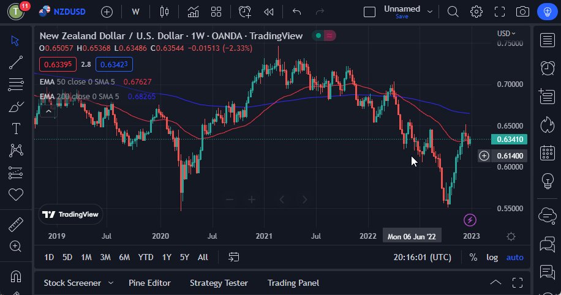Click the blue publish idea button

click(548, 12)
